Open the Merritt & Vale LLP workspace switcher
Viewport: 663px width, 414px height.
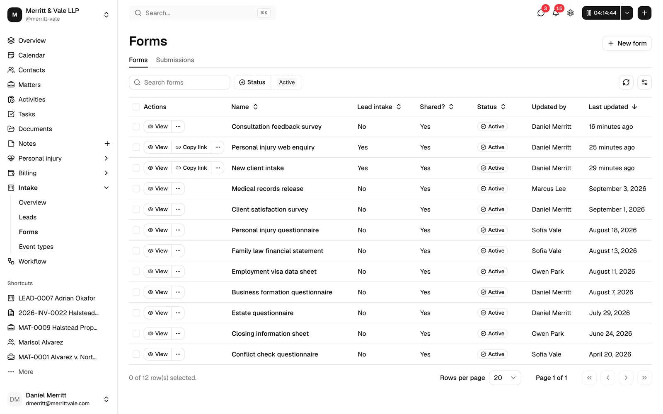tap(59, 14)
